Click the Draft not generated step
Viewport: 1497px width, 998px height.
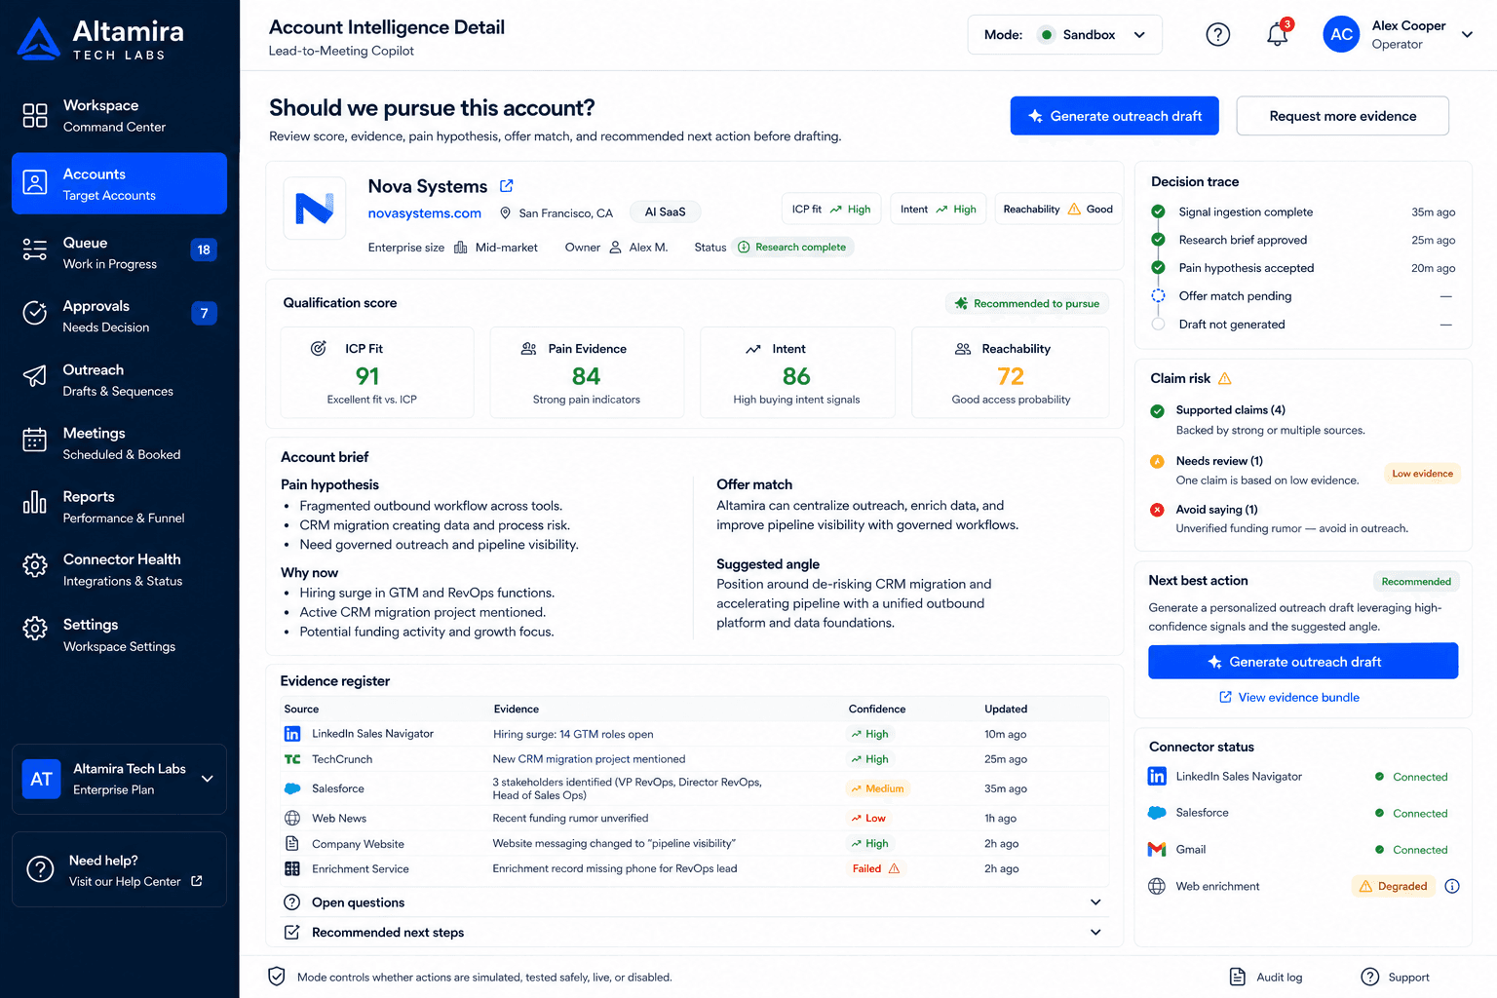1232,325
